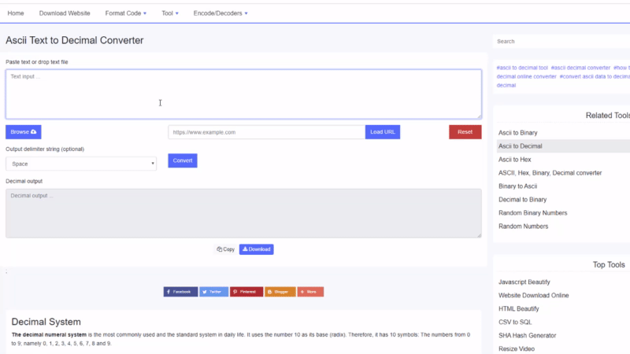Share the page on Twitter
This screenshot has height=354, width=630.
click(x=213, y=291)
